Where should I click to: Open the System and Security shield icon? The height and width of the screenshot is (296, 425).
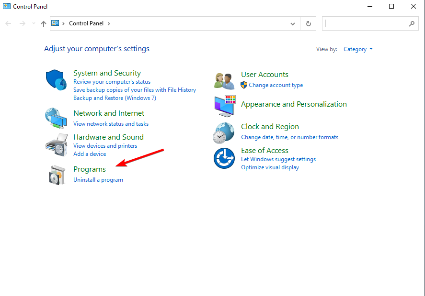coord(56,80)
